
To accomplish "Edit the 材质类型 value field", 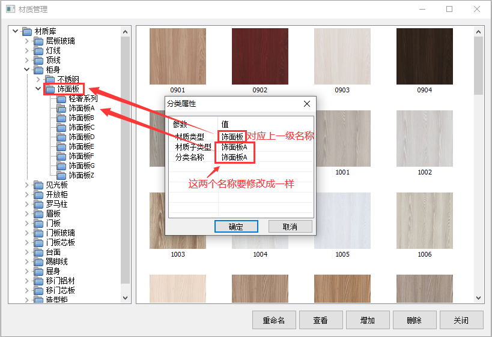I will [x=266, y=137].
